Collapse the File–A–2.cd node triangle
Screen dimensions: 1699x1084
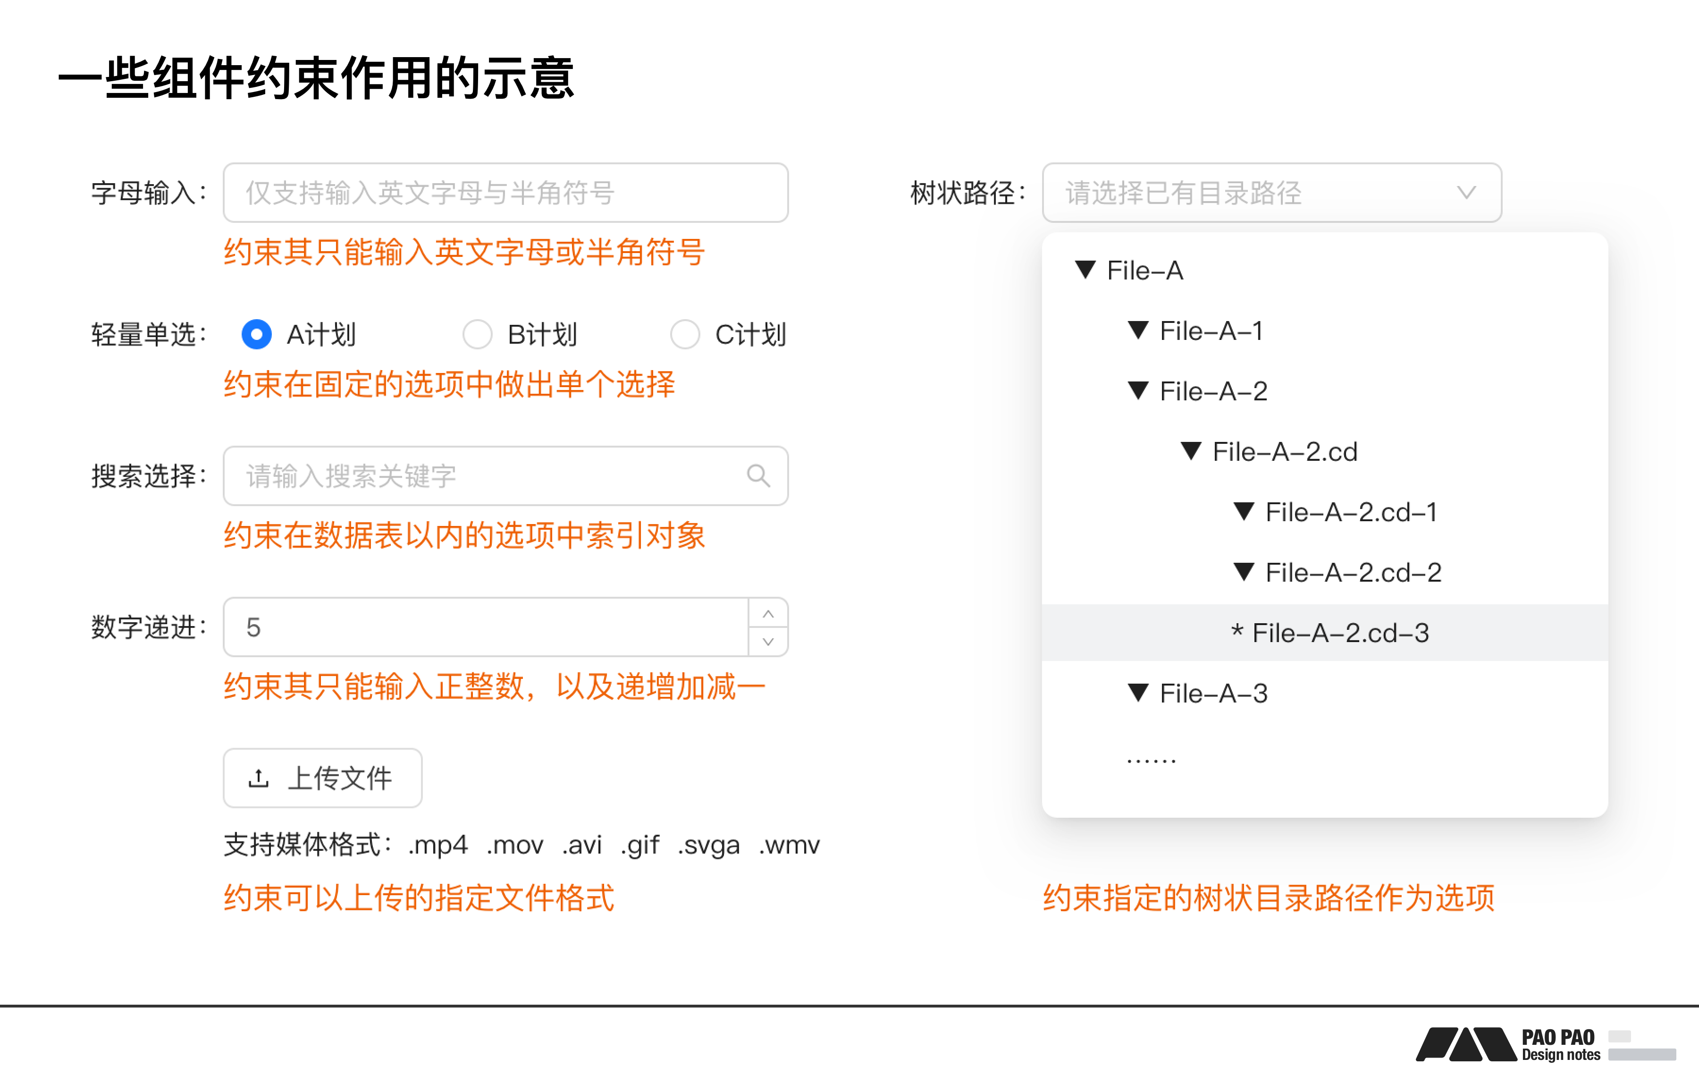[1191, 451]
